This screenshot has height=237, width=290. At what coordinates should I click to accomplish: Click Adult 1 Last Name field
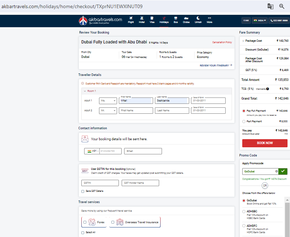[x=172, y=101]
